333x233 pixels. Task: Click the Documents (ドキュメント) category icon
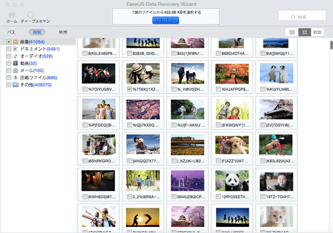point(15,49)
